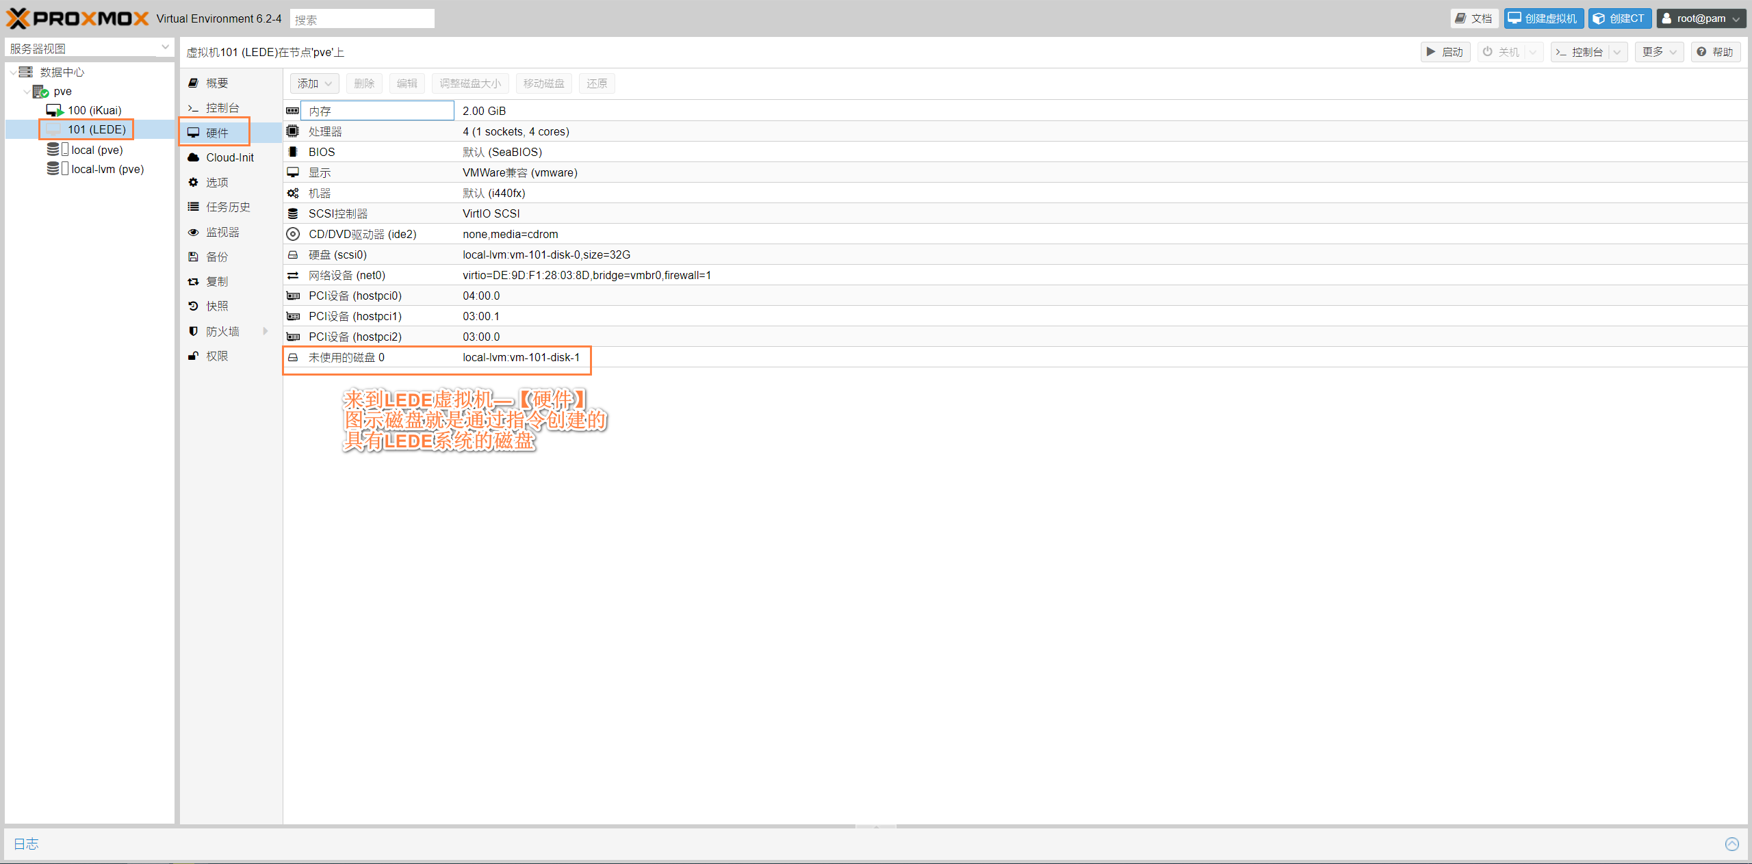Click the 搜索 search input field
This screenshot has height=864, width=1752.
361,19
